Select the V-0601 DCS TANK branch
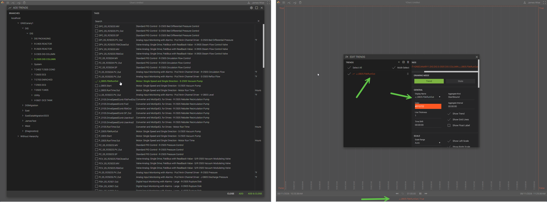 tap(43, 100)
